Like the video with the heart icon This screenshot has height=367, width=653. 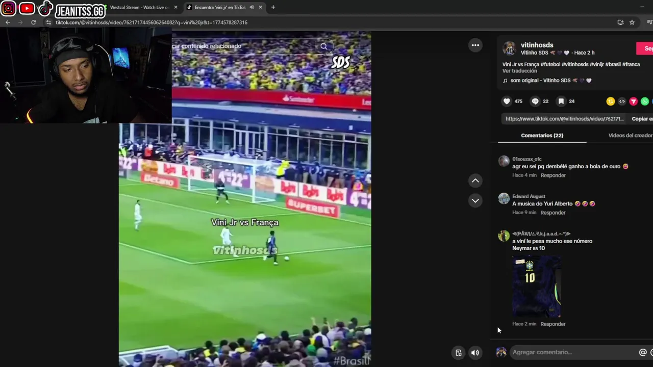click(507, 101)
